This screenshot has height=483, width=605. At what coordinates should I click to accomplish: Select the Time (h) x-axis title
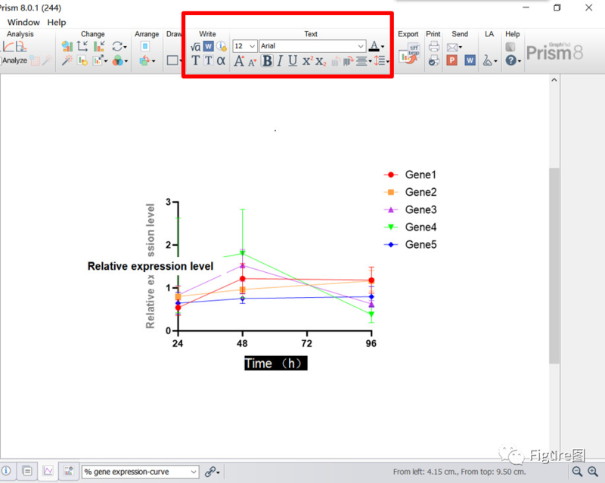pyautogui.click(x=275, y=364)
